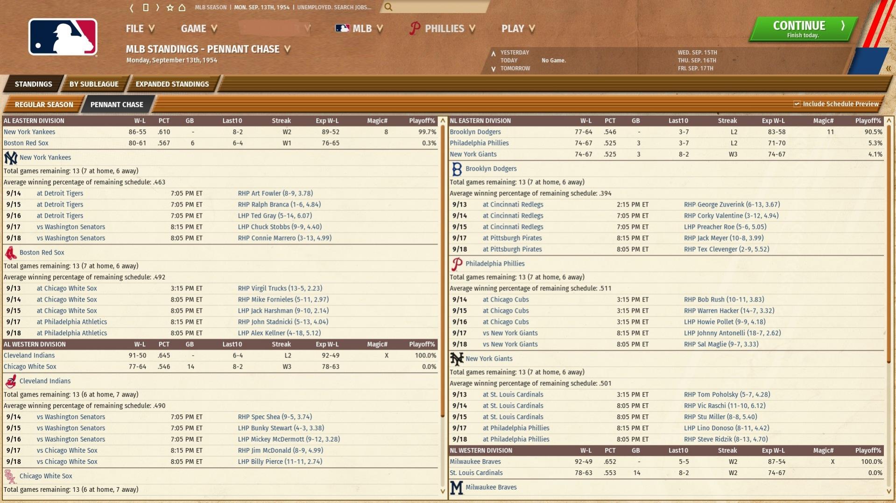The width and height of the screenshot is (896, 503).
Task: Open St. Louis Cardinals standings row link
Action: [x=476, y=473]
